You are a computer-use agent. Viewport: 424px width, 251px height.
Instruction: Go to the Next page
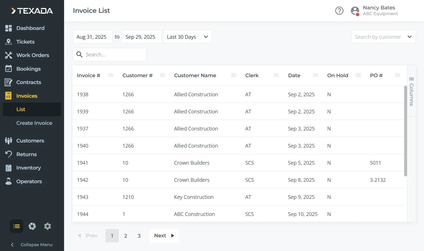164,236
